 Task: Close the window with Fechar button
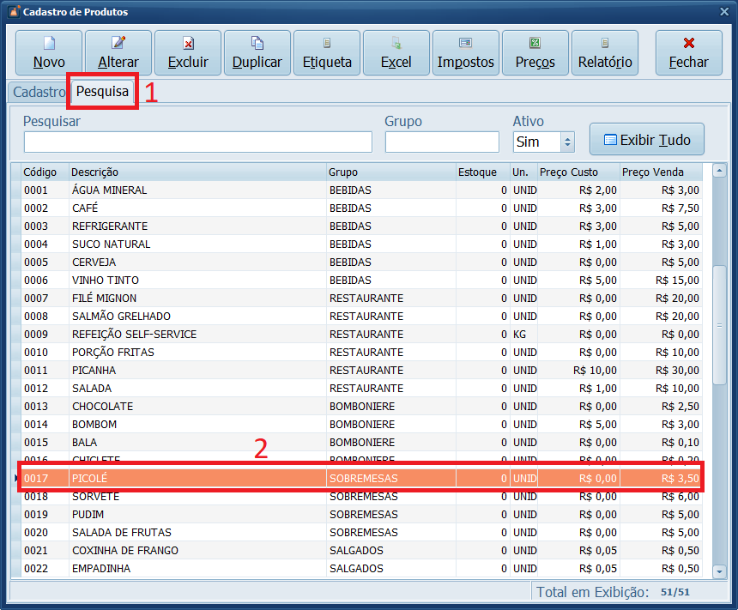[688, 53]
